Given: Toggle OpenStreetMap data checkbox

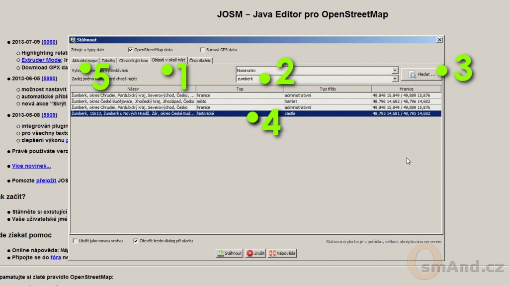Looking at the screenshot, I should pos(130,50).
